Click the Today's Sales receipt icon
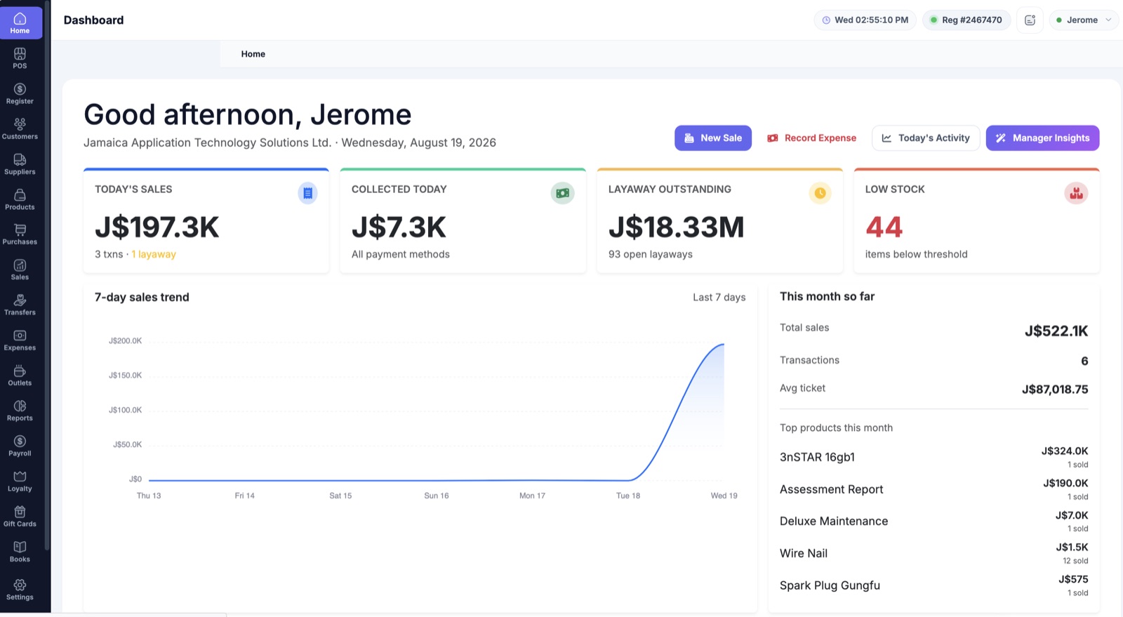Screen dimensions: 1123x617 click(307, 193)
